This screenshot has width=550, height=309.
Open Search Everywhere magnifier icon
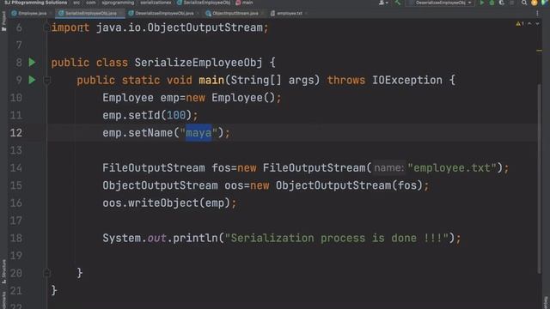coord(524,3)
